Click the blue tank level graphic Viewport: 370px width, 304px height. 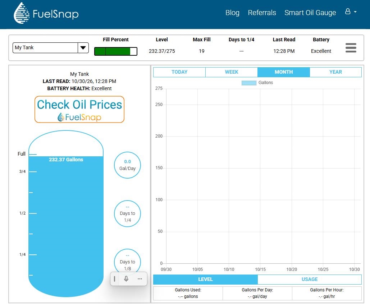[x=66, y=213]
